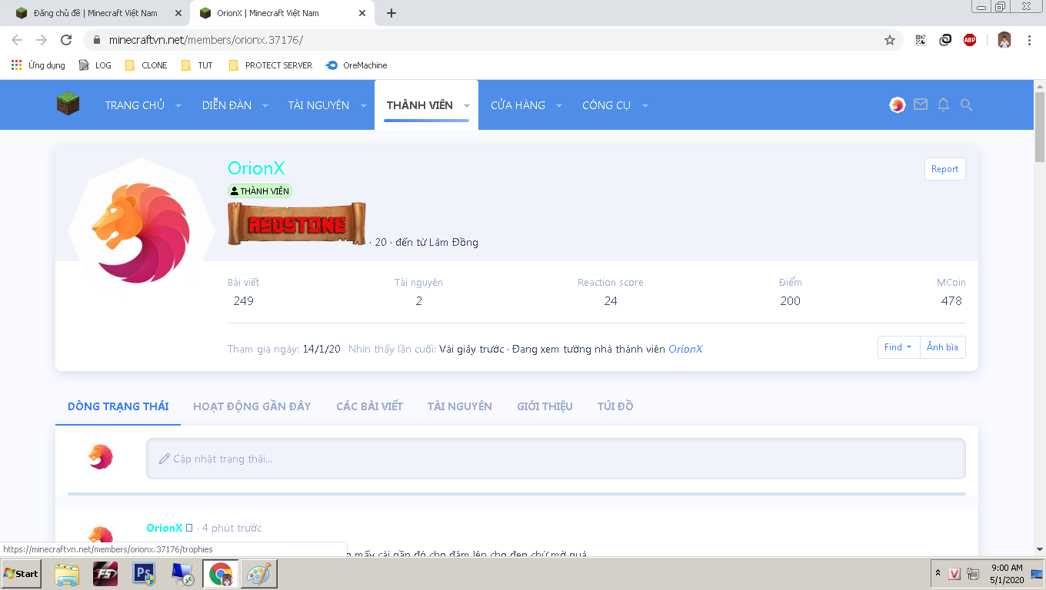The image size is (1046, 590).
Task: Switch to the Đăng chủ đề browser tab
Action: click(95, 13)
